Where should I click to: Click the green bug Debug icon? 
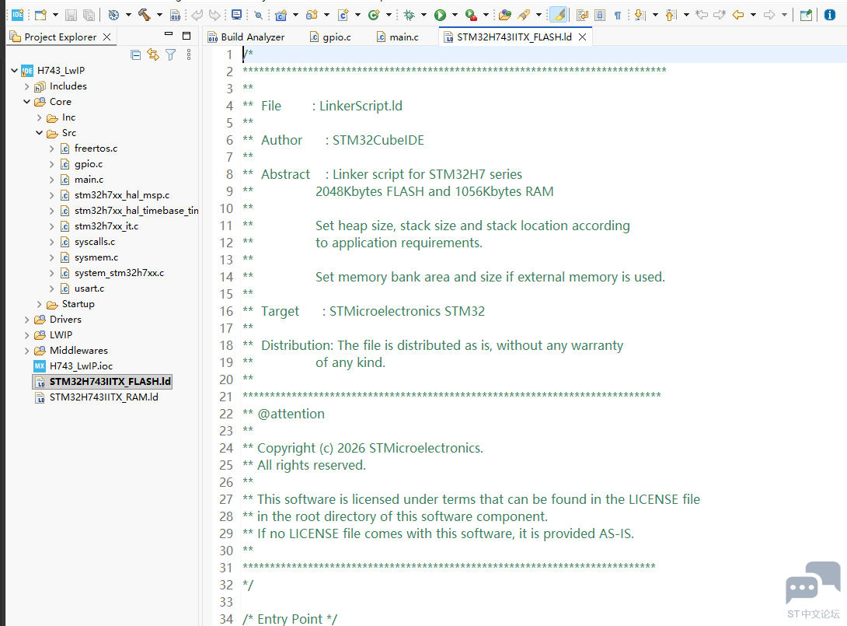pos(410,15)
